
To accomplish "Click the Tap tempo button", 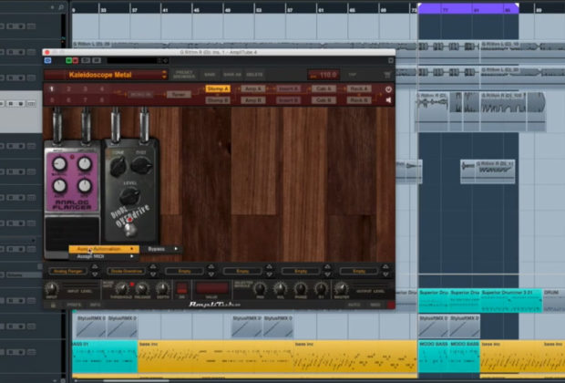I will click(x=352, y=75).
